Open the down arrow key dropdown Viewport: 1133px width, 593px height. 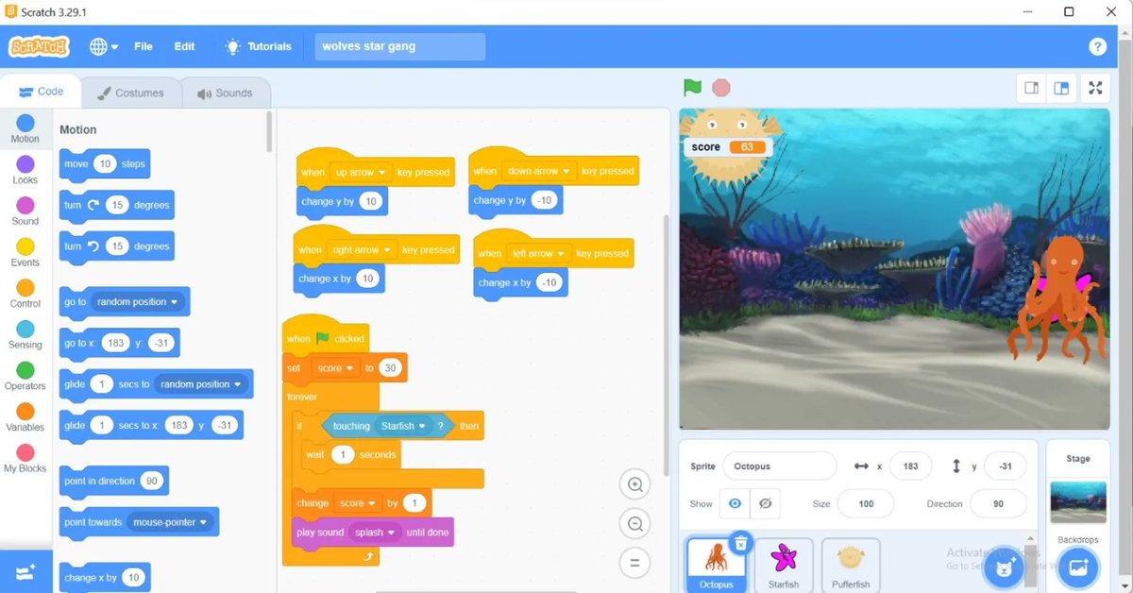pyautogui.click(x=538, y=172)
